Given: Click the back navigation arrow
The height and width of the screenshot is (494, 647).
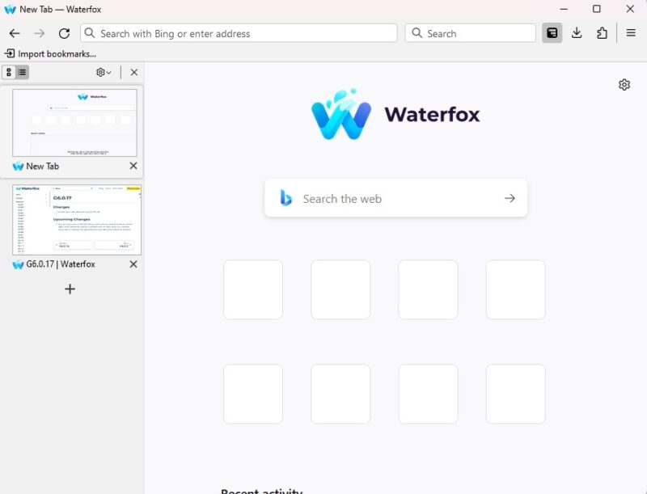Looking at the screenshot, I should click(15, 33).
